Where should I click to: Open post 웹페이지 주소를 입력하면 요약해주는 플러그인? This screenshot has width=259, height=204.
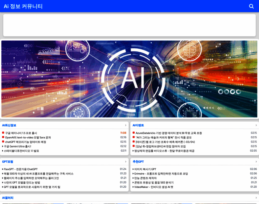click(31, 178)
